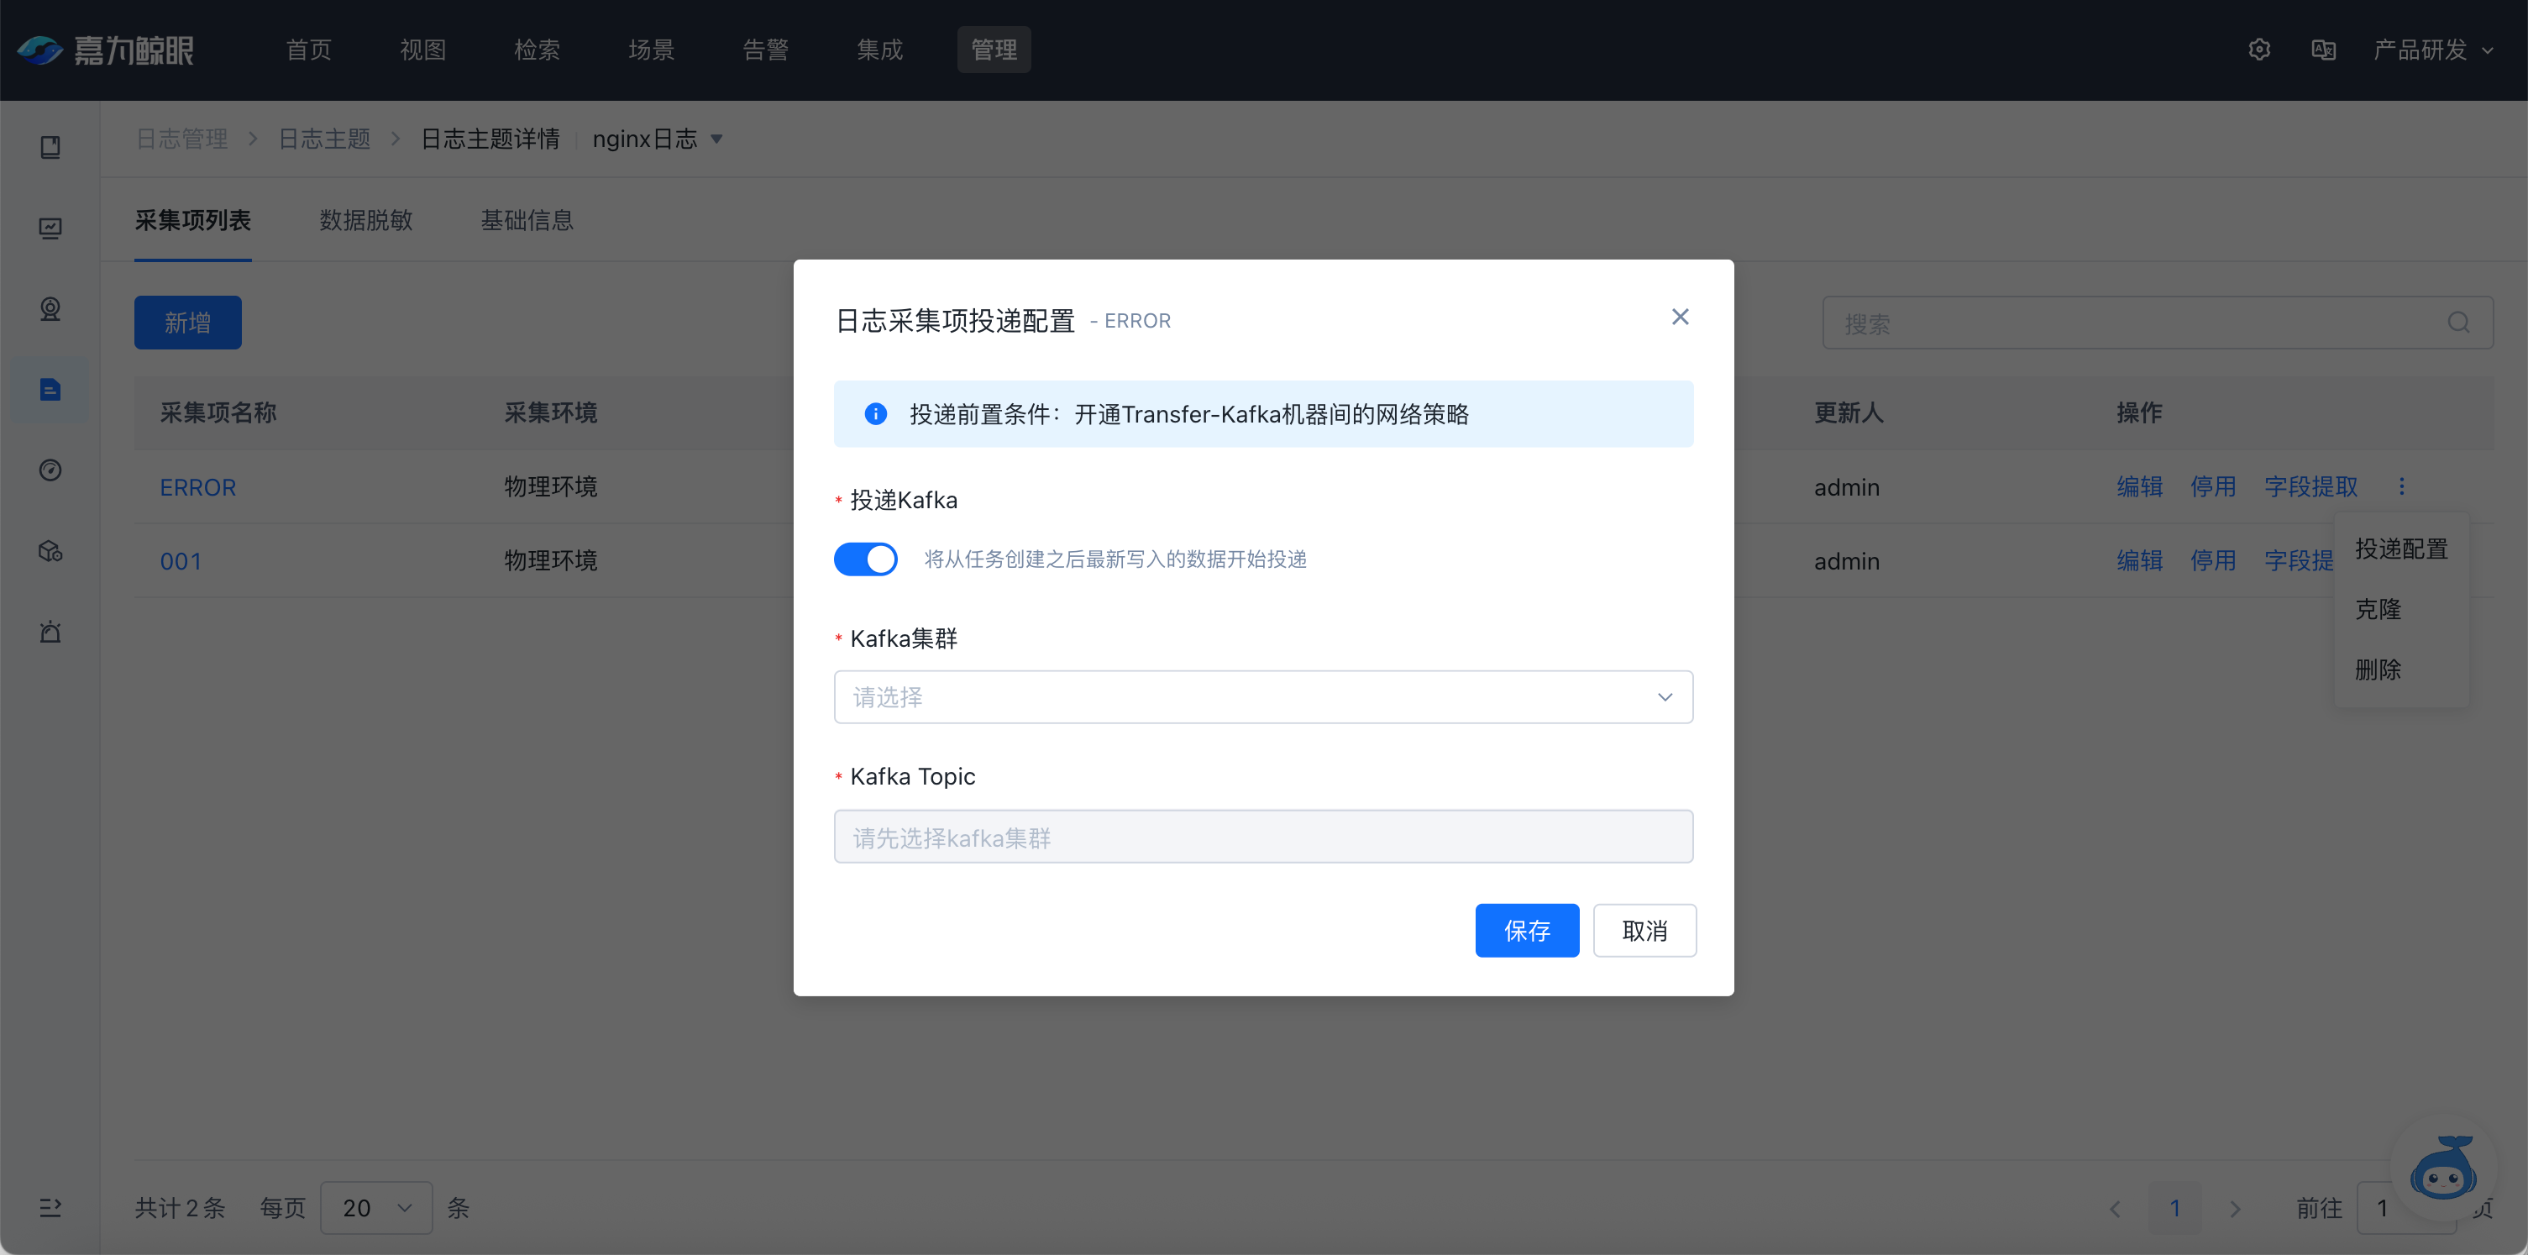This screenshot has height=1255, width=2528.
Task: Click the Kafka Topic input field
Action: [1263, 837]
